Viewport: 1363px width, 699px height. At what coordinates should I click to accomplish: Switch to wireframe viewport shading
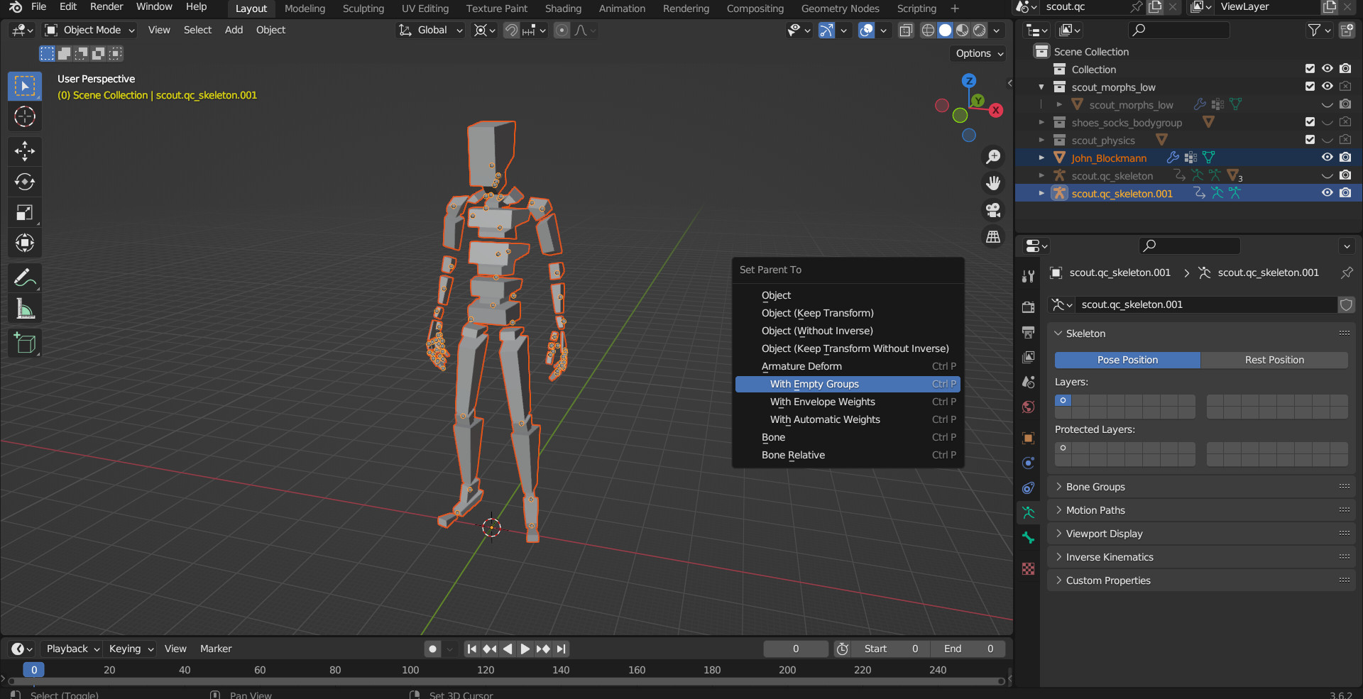pyautogui.click(x=928, y=30)
